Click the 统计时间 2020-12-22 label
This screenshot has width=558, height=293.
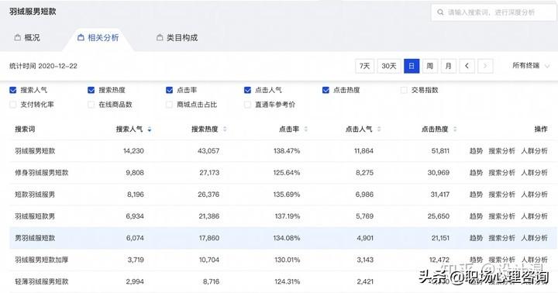pyautogui.click(x=43, y=66)
